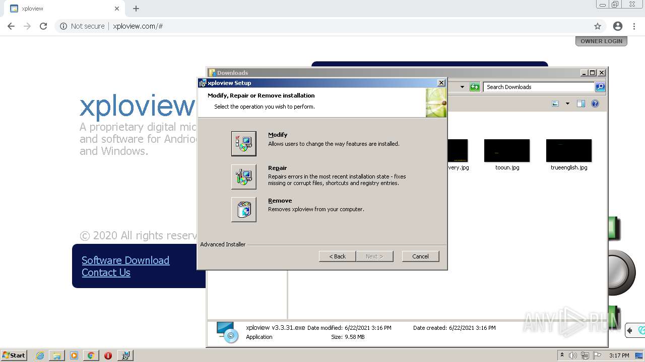Open Contact Us link on webpage
The width and height of the screenshot is (645, 362).
tap(106, 273)
